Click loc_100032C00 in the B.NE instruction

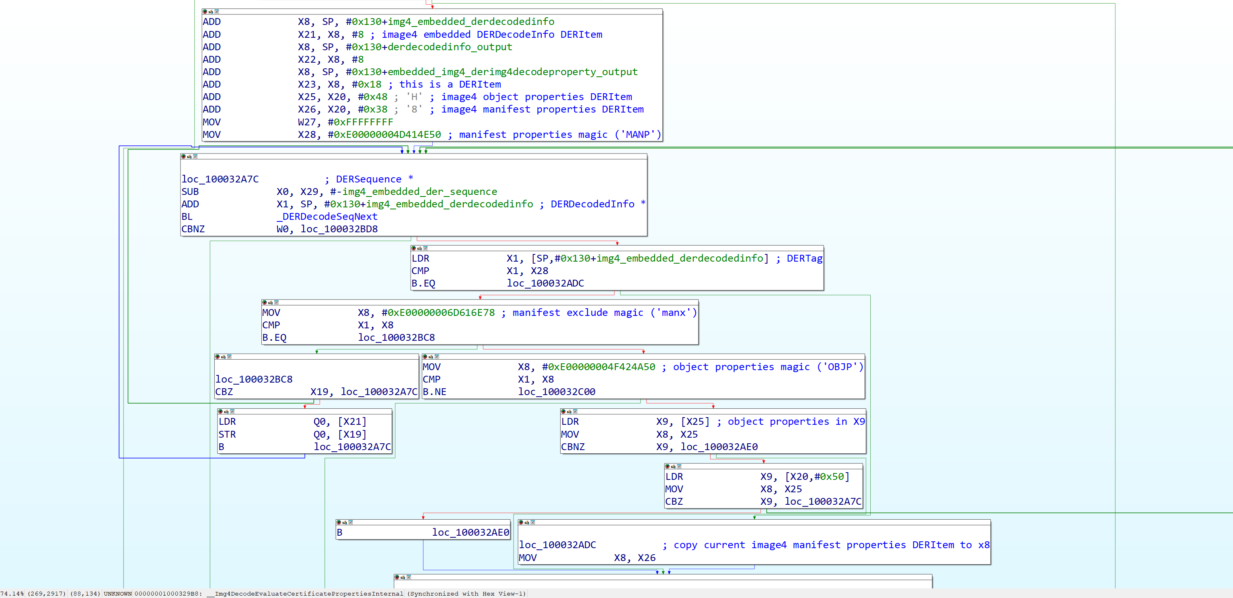coord(557,392)
